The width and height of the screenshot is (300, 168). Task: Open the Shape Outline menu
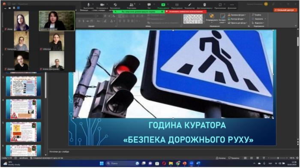pyautogui.click(x=236, y=19)
